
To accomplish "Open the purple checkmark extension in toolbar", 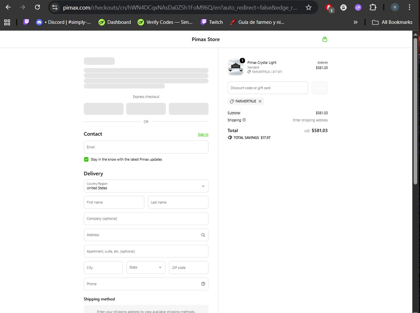I will (x=358, y=8).
